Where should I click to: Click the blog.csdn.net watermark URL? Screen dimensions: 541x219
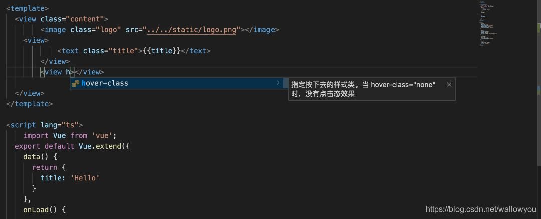[480, 210]
